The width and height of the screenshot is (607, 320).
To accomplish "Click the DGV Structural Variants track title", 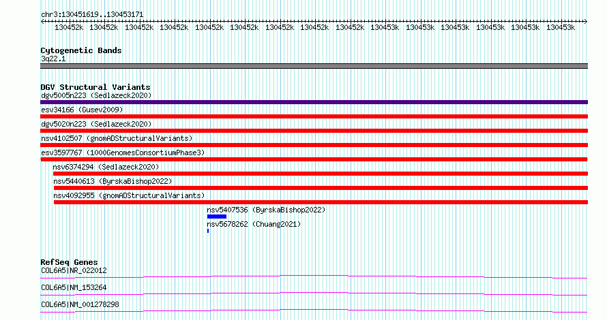I will 95,87.
